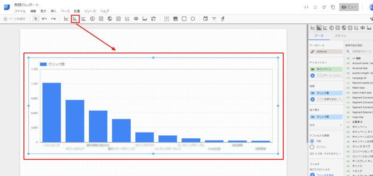This screenshot has width=373, height=176.
Task: Insert a scatter chart from toolbar
Action: click(127, 19)
